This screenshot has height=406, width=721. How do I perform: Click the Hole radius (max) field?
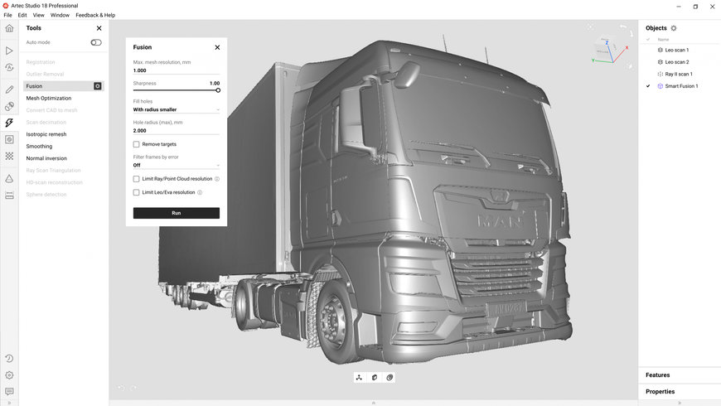(x=177, y=131)
